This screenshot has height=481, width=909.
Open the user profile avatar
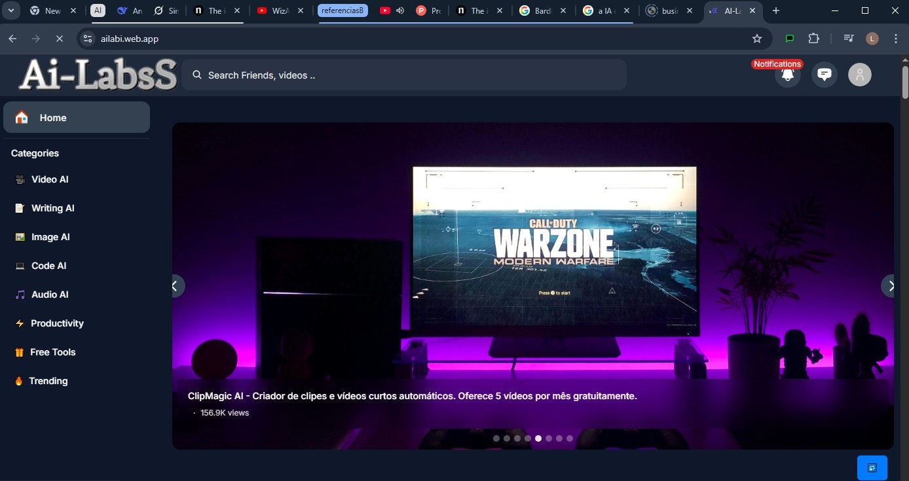click(860, 75)
